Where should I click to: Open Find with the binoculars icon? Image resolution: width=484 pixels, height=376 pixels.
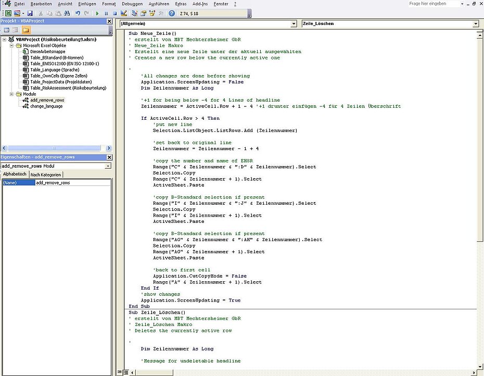[67, 14]
